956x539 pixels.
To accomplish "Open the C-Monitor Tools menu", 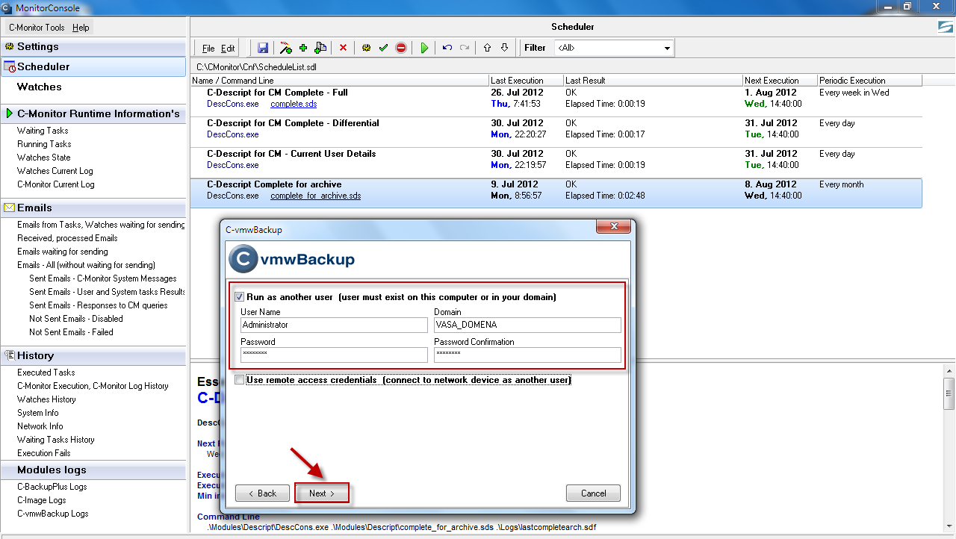I will click(x=37, y=28).
